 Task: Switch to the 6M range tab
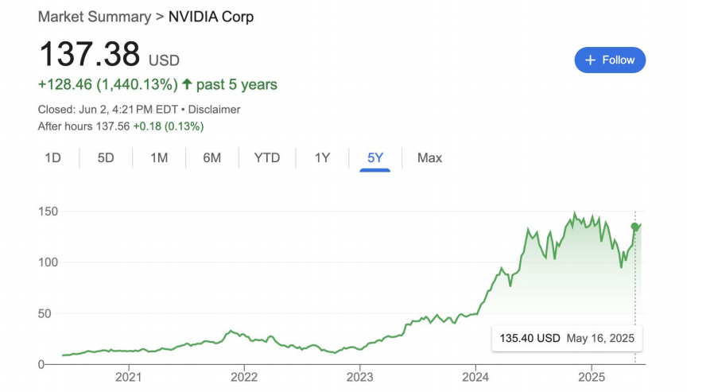coord(212,158)
